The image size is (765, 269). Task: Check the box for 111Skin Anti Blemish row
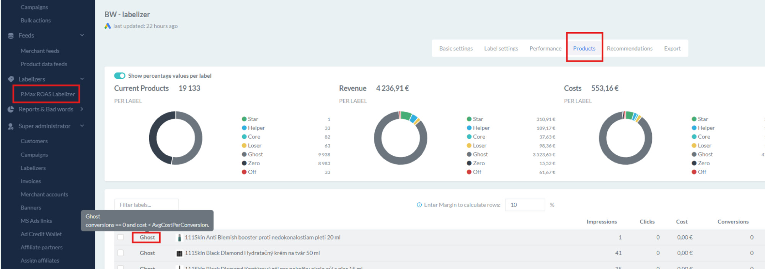(x=121, y=237)
